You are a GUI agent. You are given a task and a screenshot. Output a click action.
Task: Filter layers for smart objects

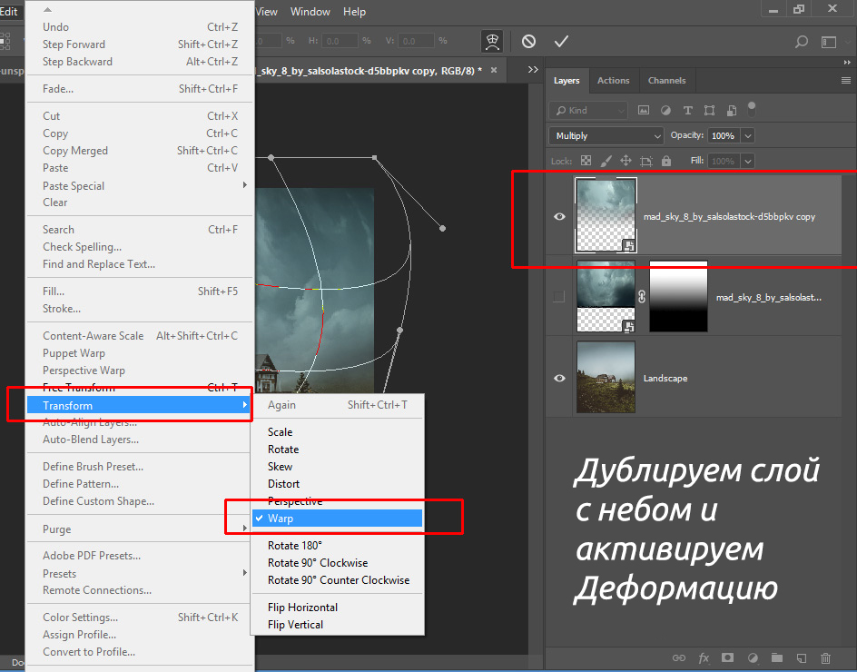(732, 111)
